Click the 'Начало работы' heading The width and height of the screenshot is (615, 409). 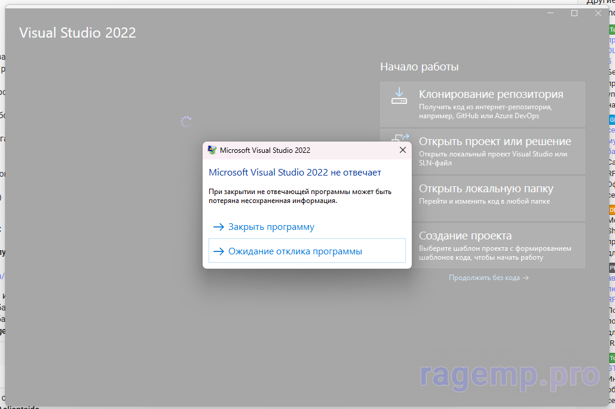[420, 67]
